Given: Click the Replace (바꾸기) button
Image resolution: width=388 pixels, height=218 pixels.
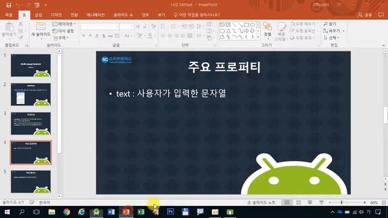Looking at the screenshot, I should (x=334, y=31).
